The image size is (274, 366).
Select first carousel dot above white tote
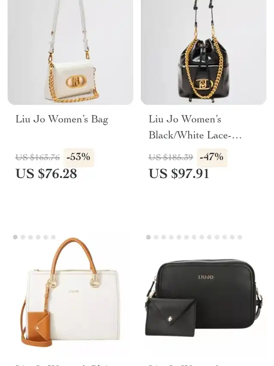click(x=15, y=237)
